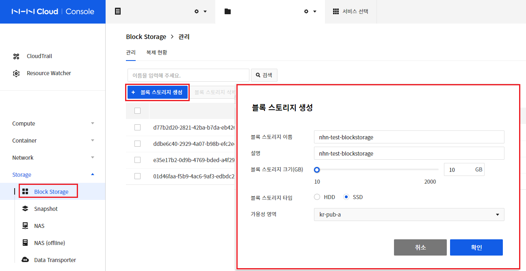Click the Data Transporter cloud icon
The width and height of the screenshot is (526, 271).
pyautogui.click(x=25, y=260)
